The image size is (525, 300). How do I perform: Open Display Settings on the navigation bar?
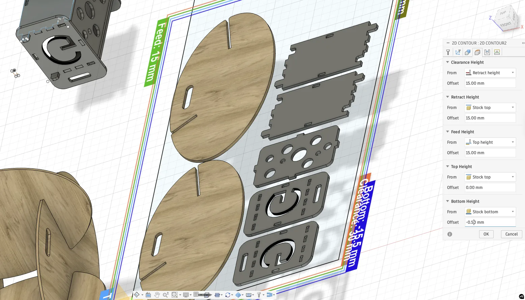(x=187, y=295)
